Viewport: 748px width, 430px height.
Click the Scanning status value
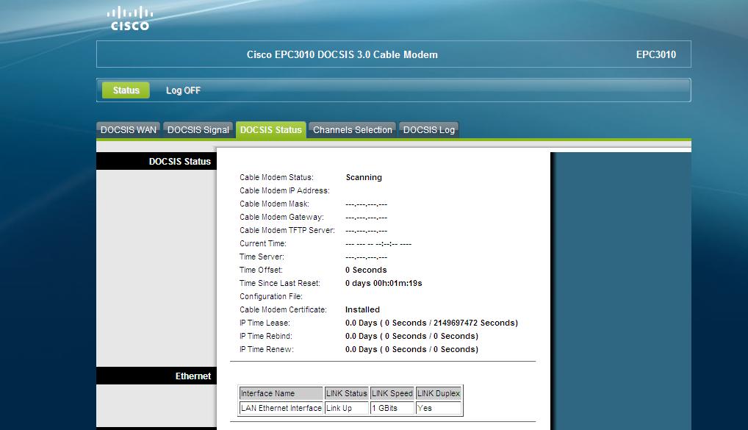[x=364, y=177]
